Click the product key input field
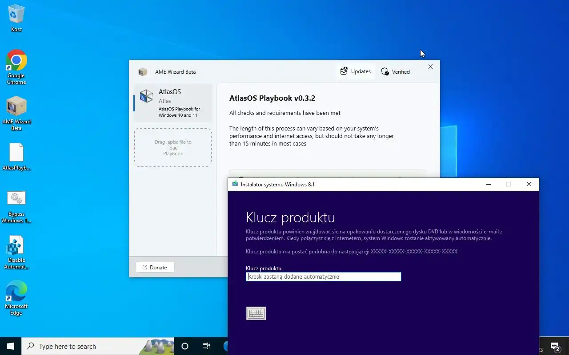Image resolution: width=569 pixels, height=355 pixels. (x=324, y=276)
